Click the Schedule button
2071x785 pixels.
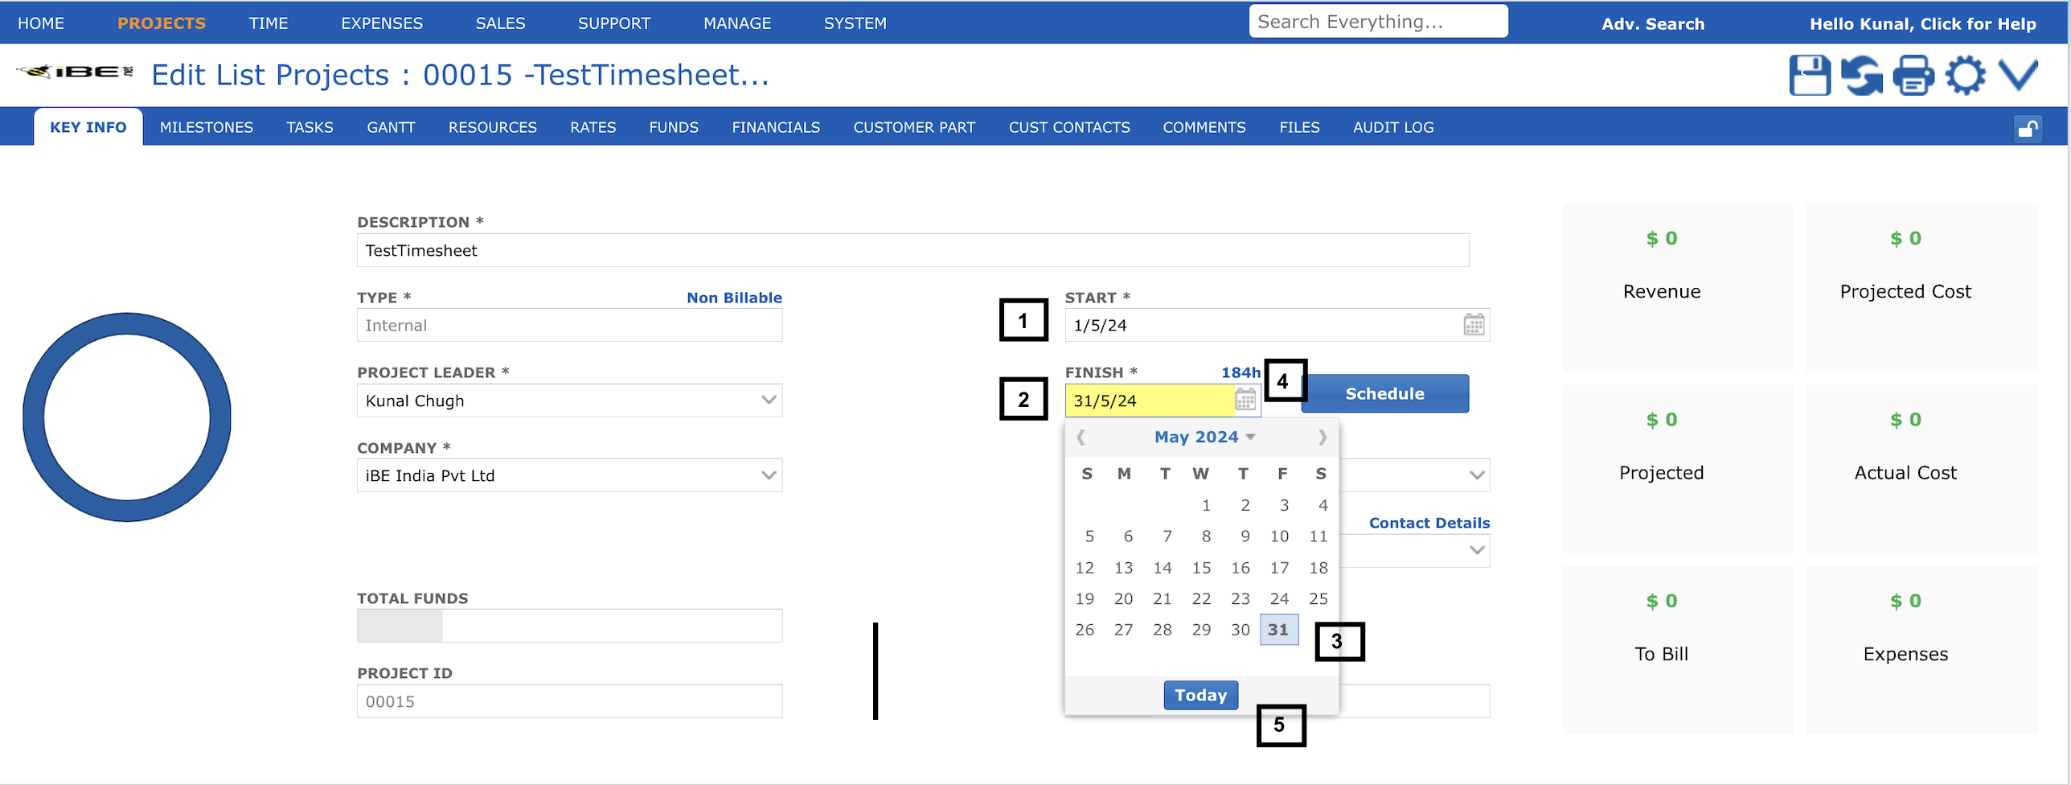pyautogui.click(x=1384, y=393)
